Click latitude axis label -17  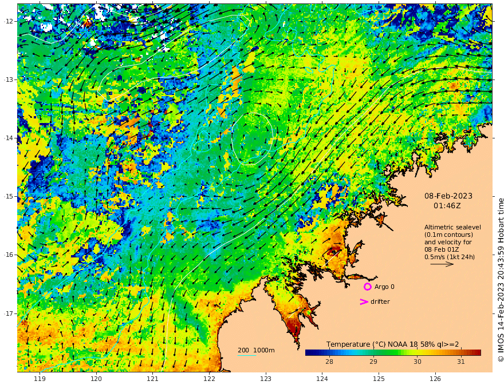coord(9,313)
